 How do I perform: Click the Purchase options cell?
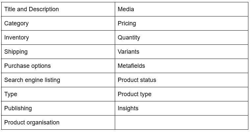pos(58,66)
